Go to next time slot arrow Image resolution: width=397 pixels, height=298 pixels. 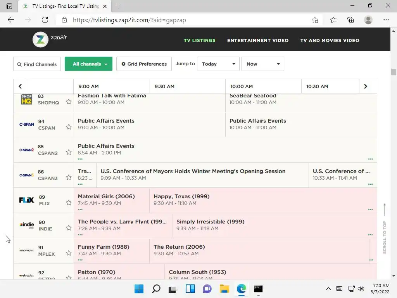(x=365, y=87)
